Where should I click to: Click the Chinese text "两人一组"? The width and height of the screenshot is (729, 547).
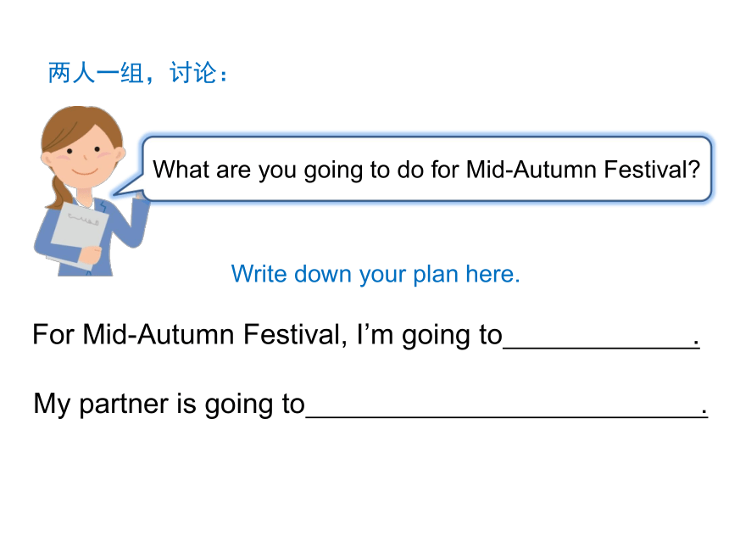point(96,73)
